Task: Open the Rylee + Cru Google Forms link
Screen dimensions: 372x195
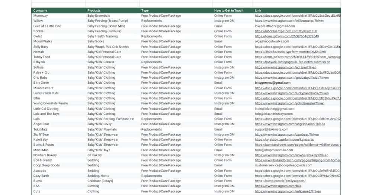Action: point(298,73)
